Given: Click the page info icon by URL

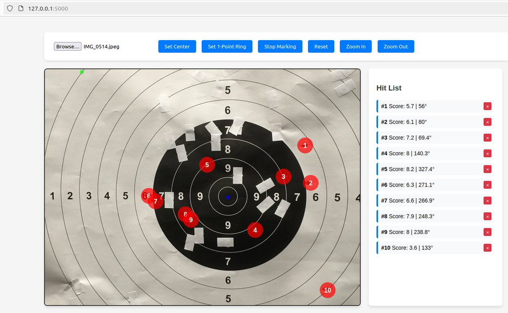Looking at the screenshot, I should pyautogui.click(x=21, y=8).
